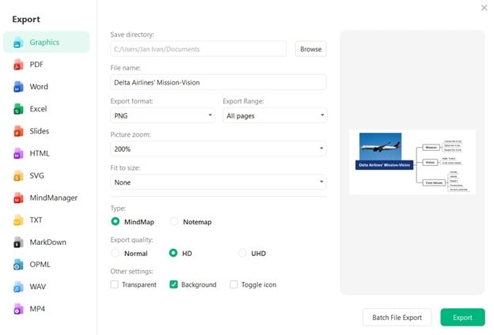Click the WAV audio icon
The width and height of the screenshot is (494, 335).
pyautogui.click(x=18, y=287)
